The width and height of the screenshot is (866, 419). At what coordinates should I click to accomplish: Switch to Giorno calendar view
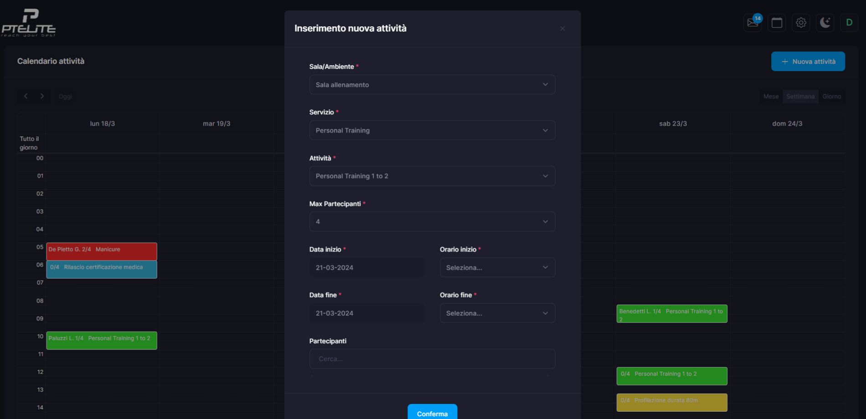click(831, 97)
